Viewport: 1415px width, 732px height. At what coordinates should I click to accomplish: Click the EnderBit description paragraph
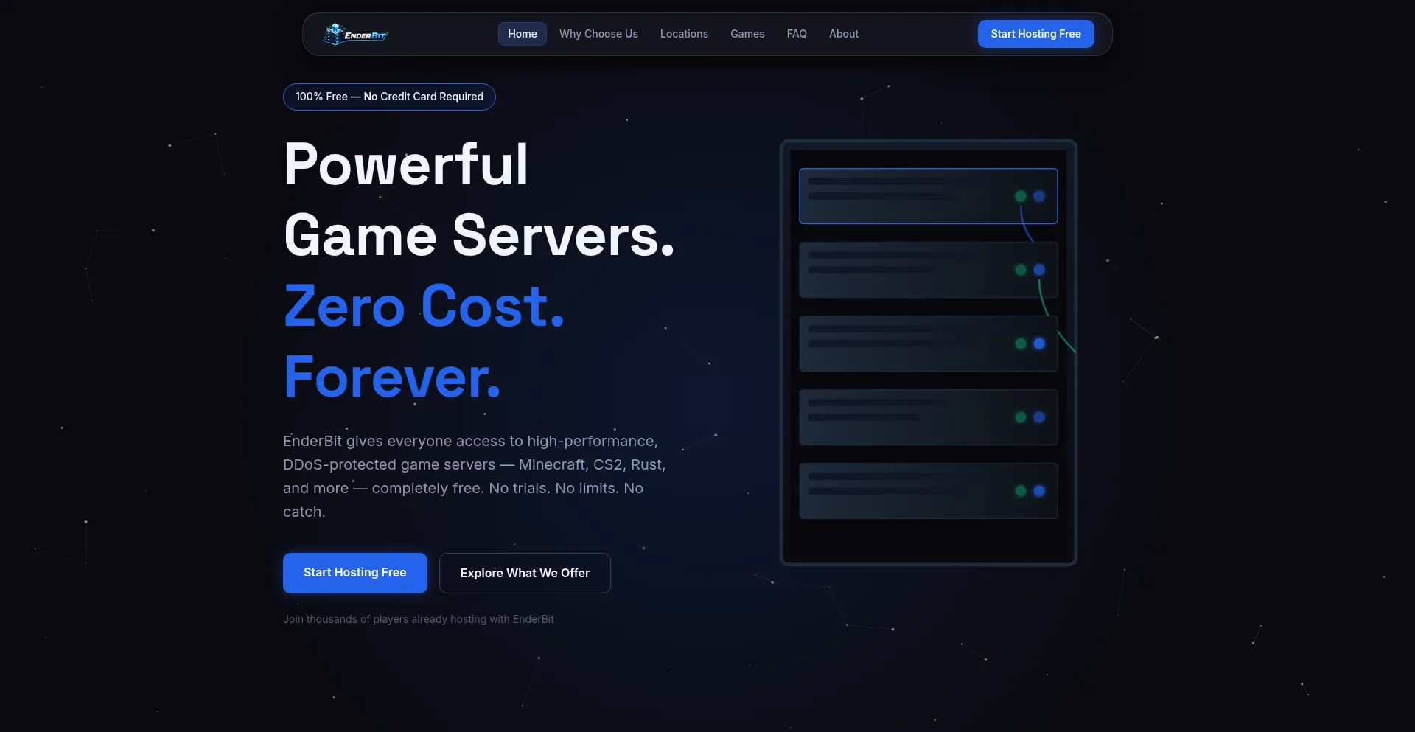(475, 476)
